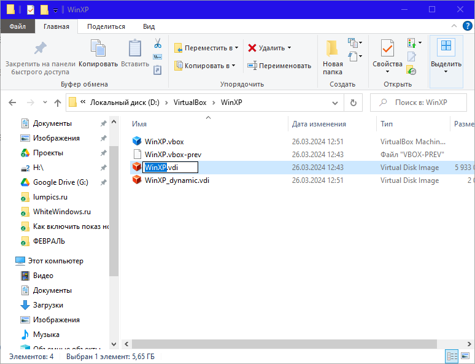Click the Copy (Копировать) icon in ribbon
475x364 pixels.
coord(98,48)
